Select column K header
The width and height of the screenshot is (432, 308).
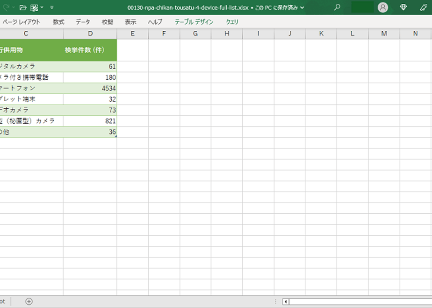point(321,34)
